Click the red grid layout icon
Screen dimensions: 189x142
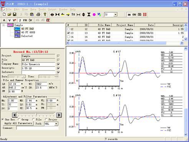click(x=145, y=15)
